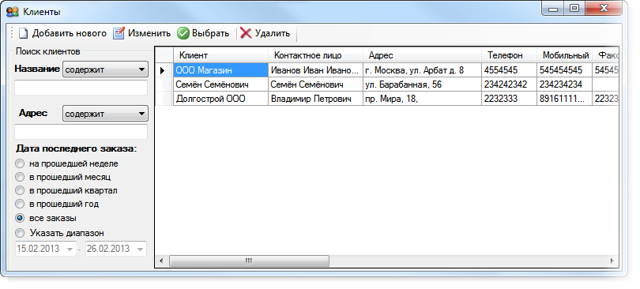The width and height of the screenshot is (640, 289).
Task: Click the Изменить toolbar button
Action: pyautogui.click(x=142, y=33)
